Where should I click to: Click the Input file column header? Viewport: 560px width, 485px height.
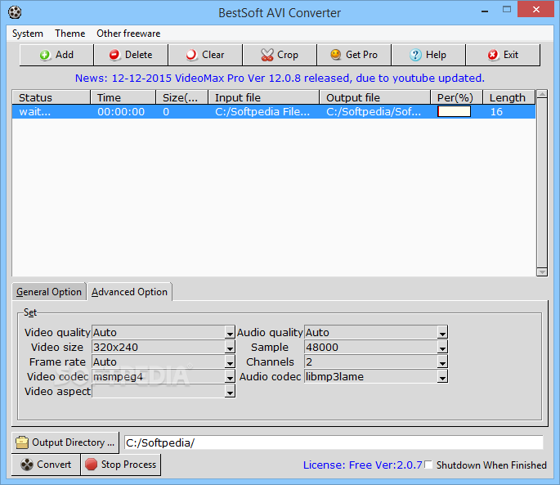(x=263, y=97)
